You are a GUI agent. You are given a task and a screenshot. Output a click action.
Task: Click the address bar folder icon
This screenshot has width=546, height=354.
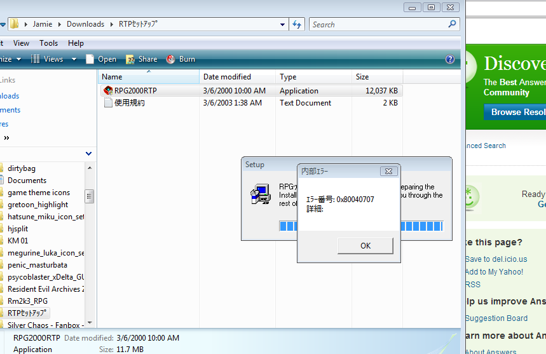pos(14,24)
